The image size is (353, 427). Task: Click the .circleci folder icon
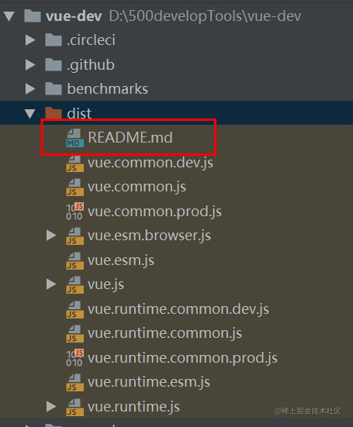point(54,40)
